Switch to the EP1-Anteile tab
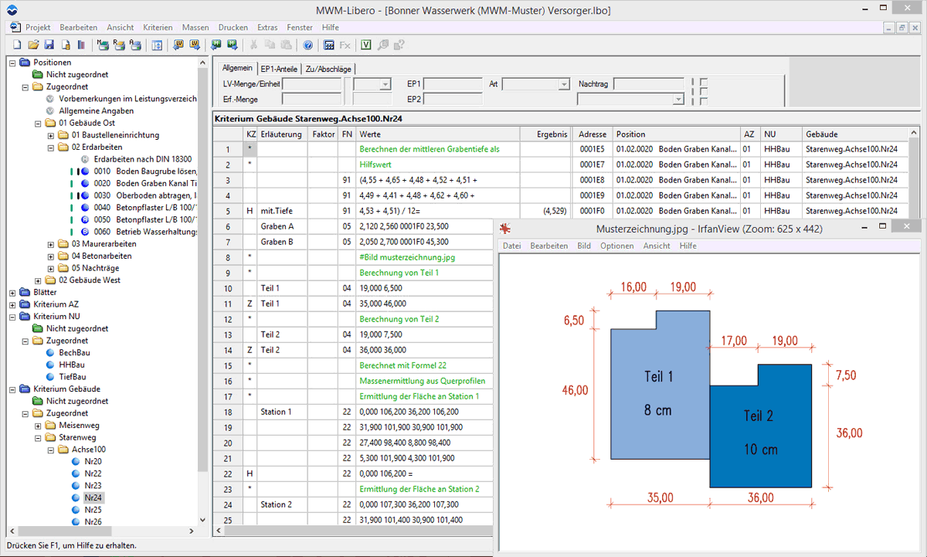The image size is (927, 557). tap(279, 69)
